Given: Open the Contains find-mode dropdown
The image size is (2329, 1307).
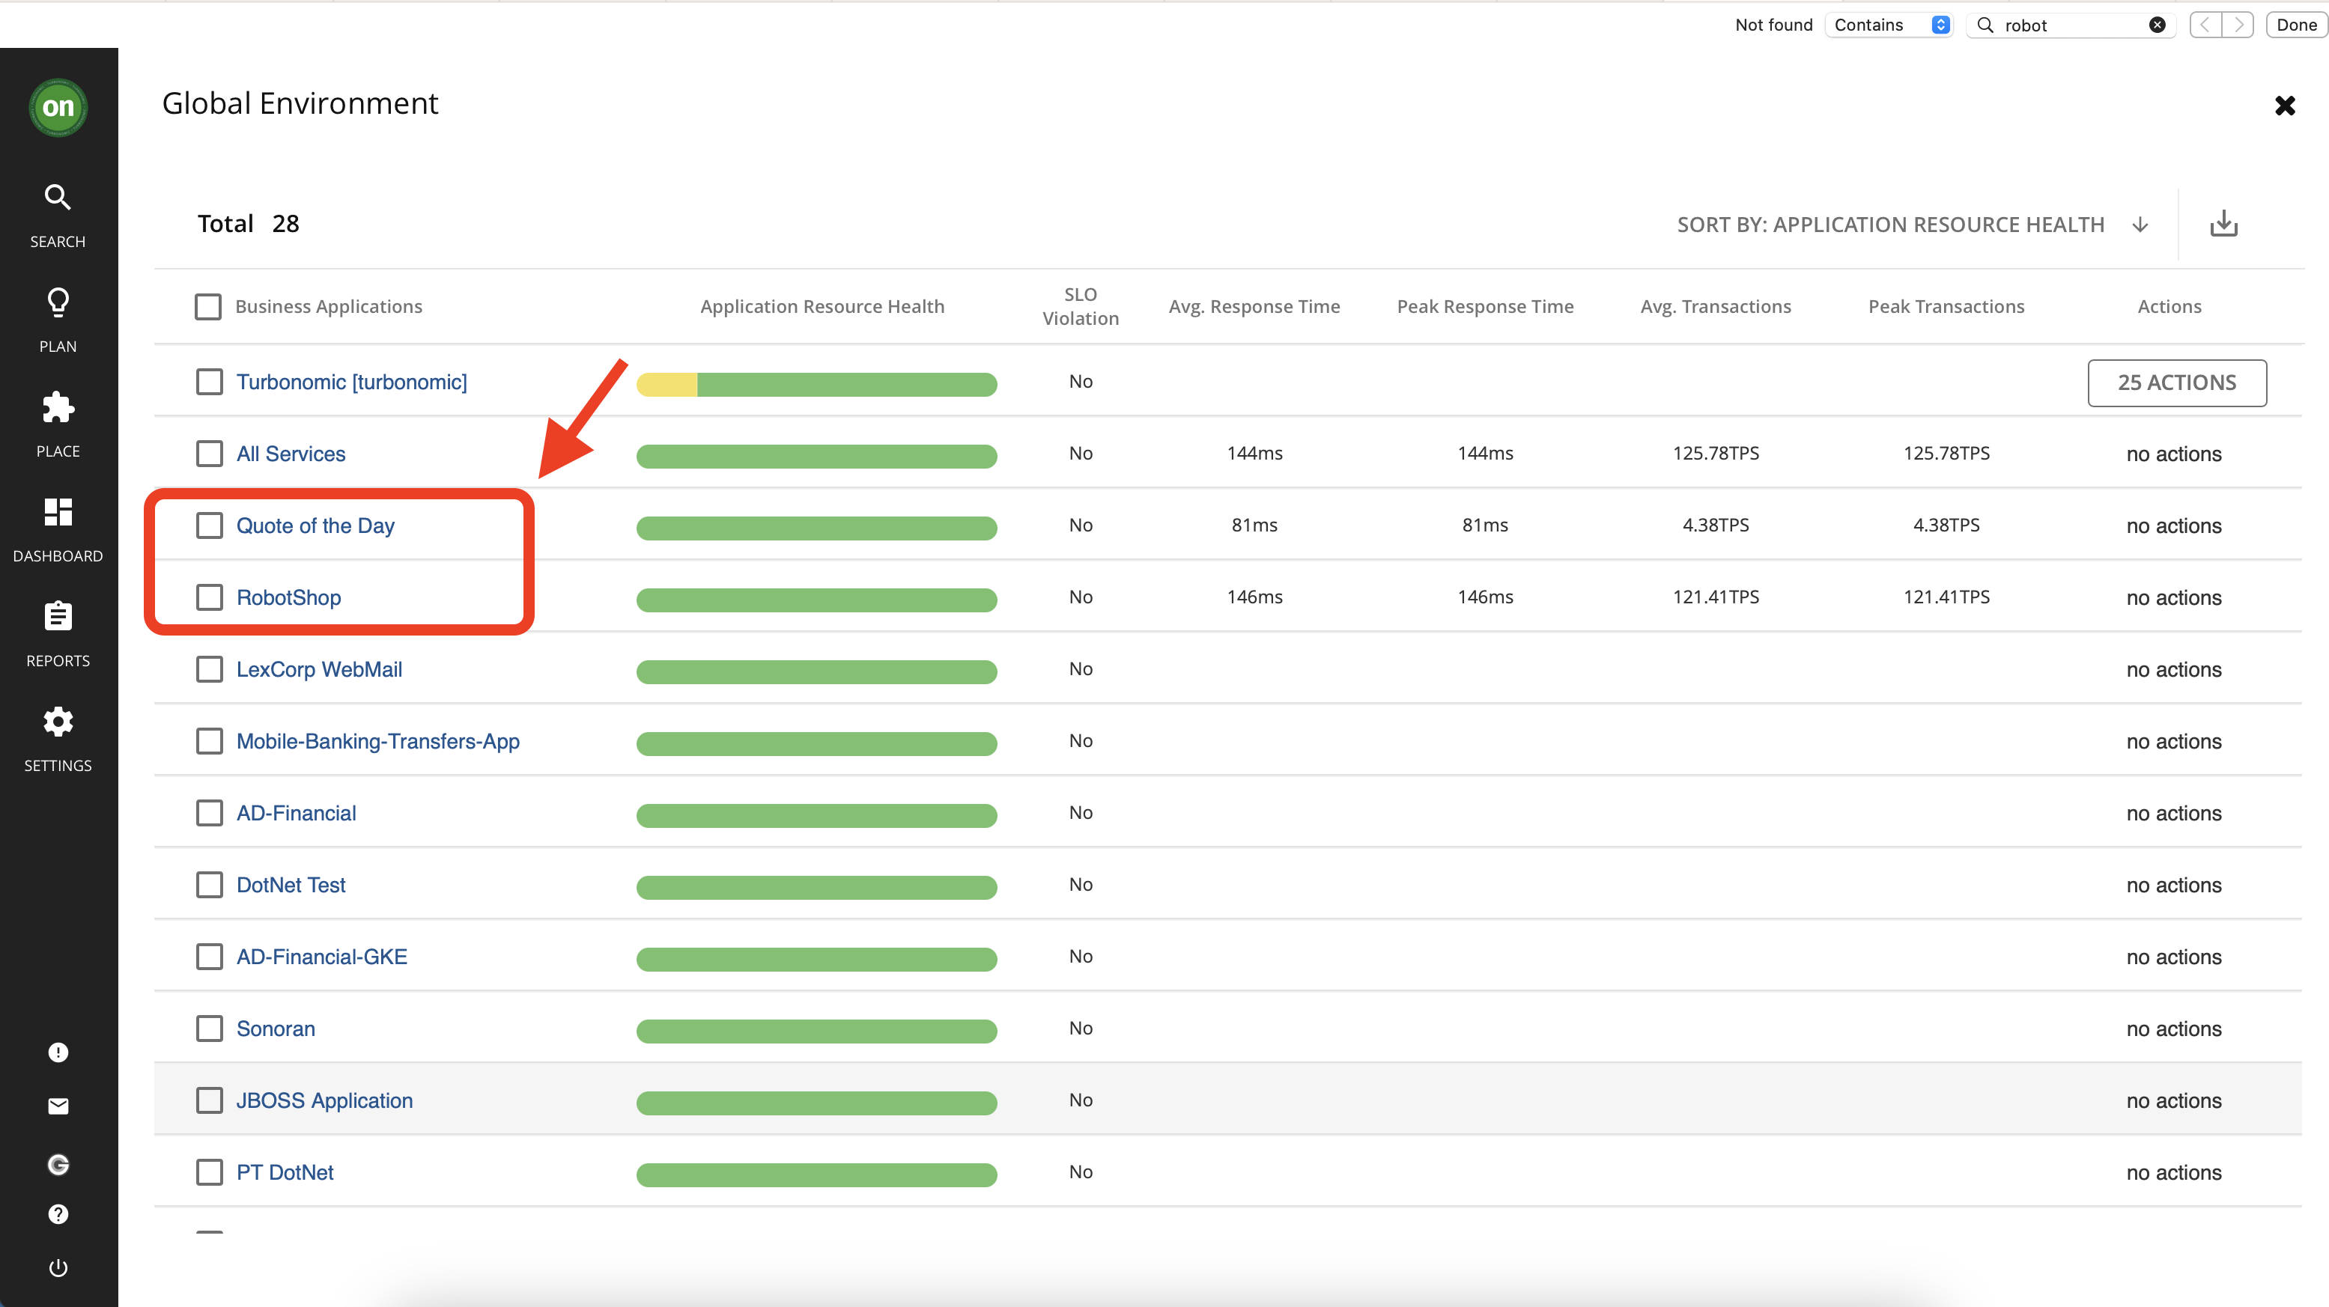Looking at the screenshot, I should pos(1889,25).
